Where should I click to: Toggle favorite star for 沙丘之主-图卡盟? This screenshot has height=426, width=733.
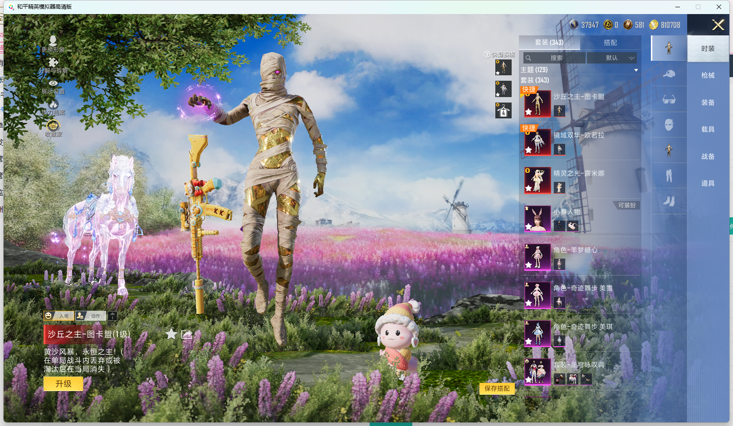pos(171,334)
